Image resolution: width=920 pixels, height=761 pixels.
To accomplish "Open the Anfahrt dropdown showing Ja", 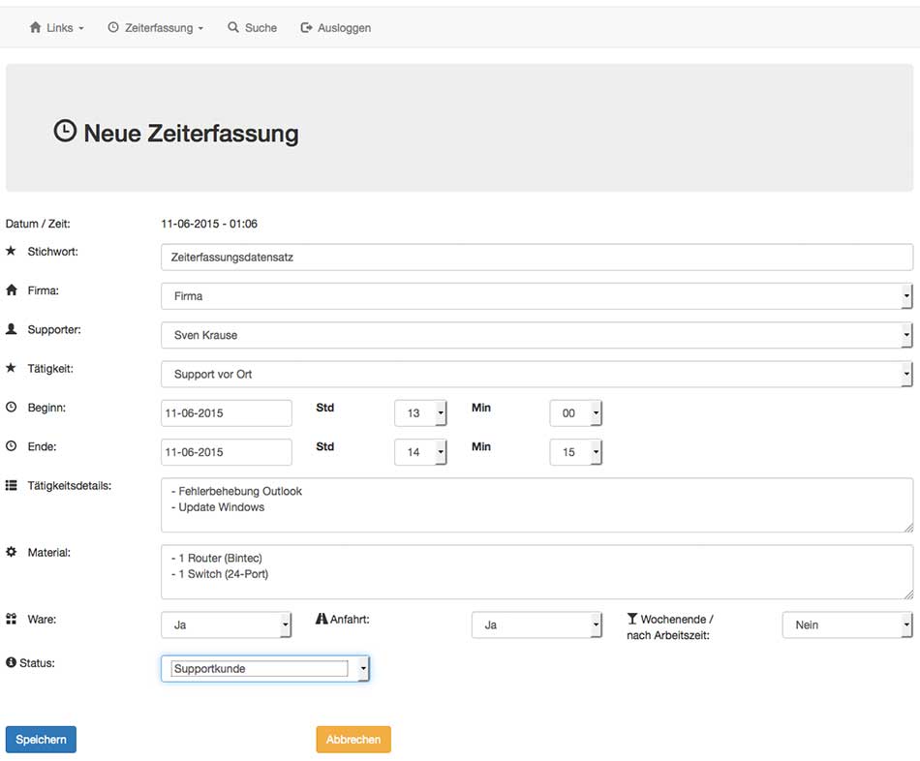I will coord(537,624).
